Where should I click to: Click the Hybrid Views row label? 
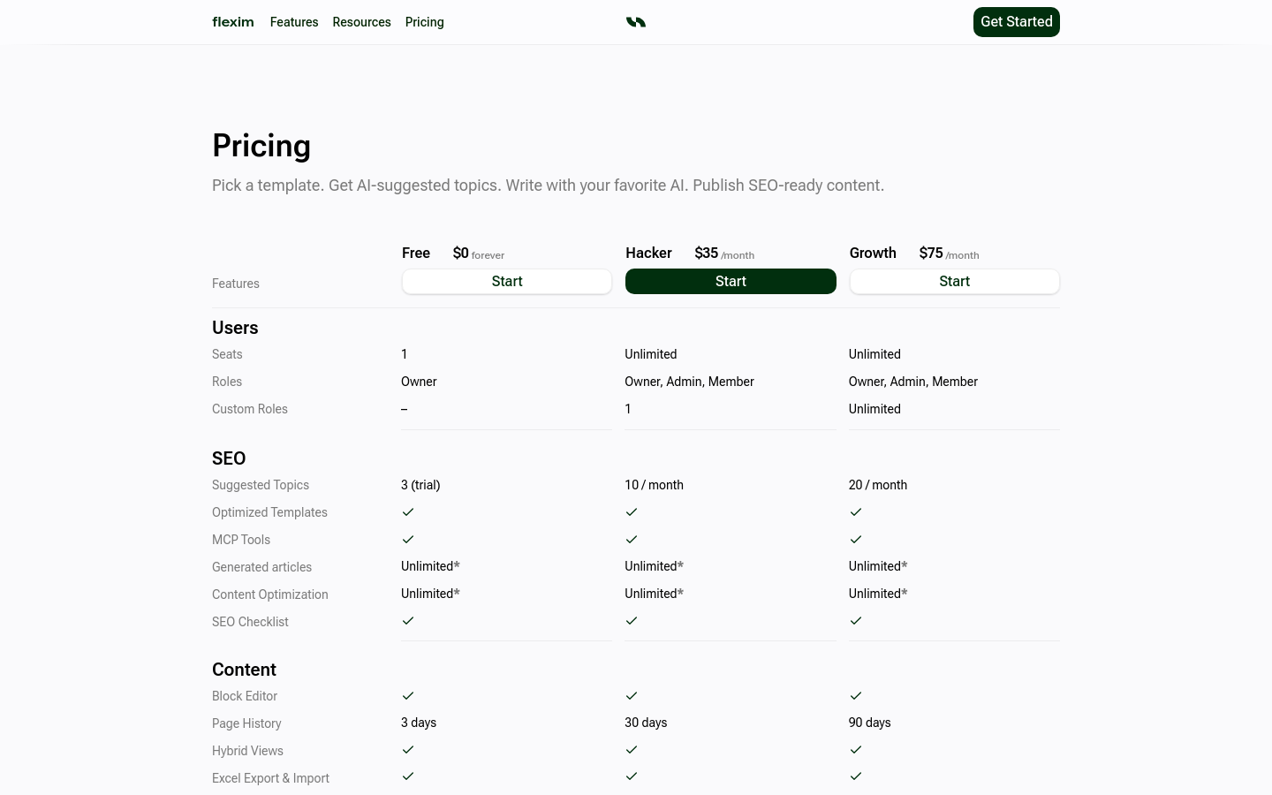point(247,751)
